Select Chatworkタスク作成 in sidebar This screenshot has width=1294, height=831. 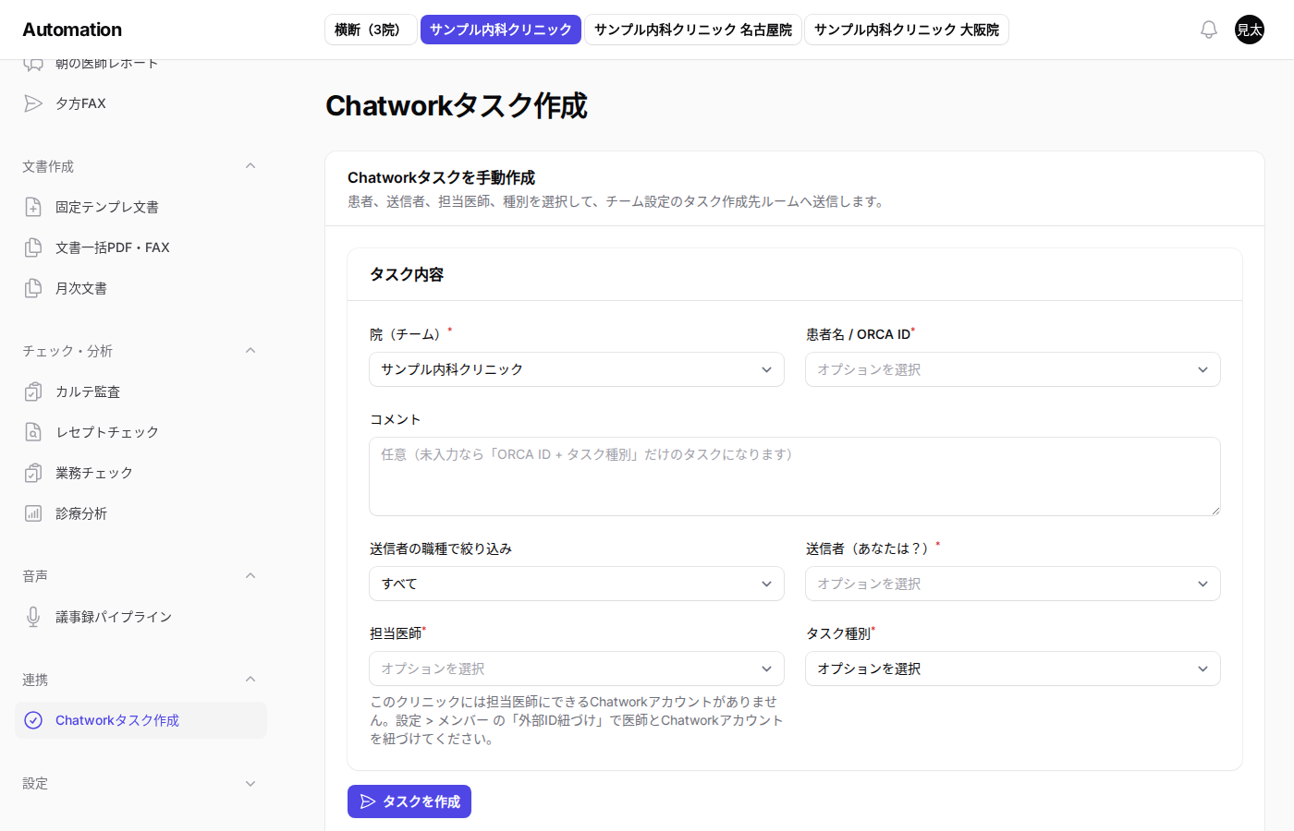(140, 720)
